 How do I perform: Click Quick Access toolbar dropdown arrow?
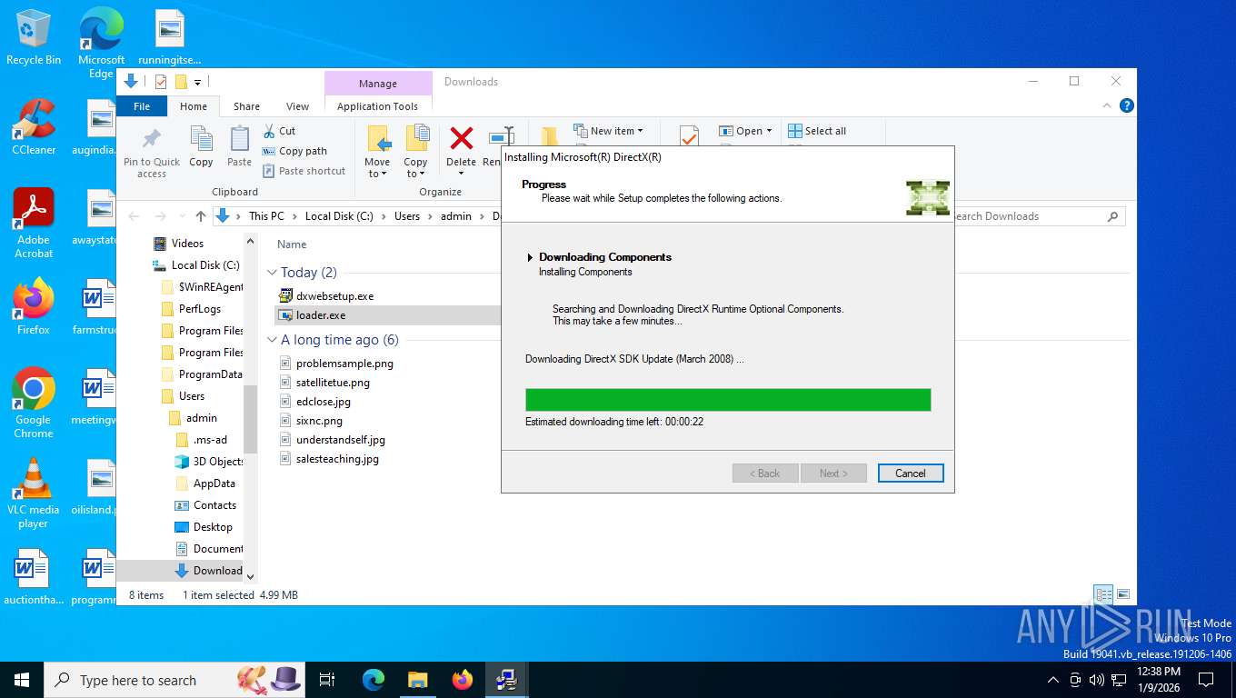coord(197,83)
